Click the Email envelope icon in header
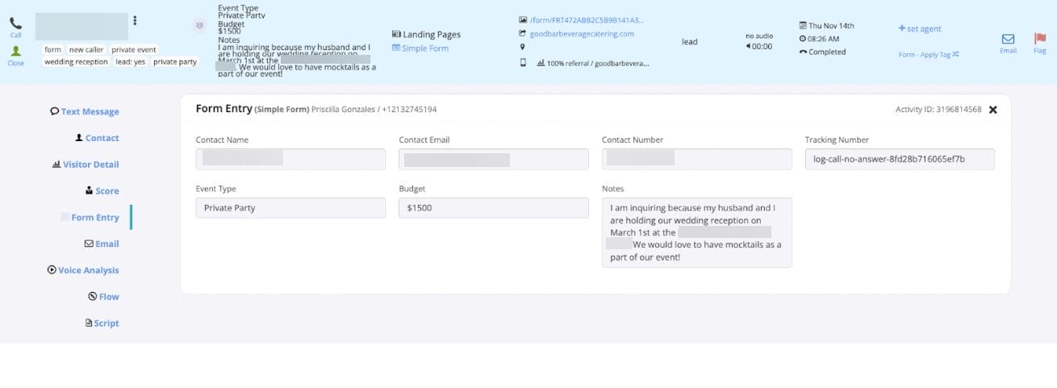Screen dimensions: 1057x388 [1008, 39]
